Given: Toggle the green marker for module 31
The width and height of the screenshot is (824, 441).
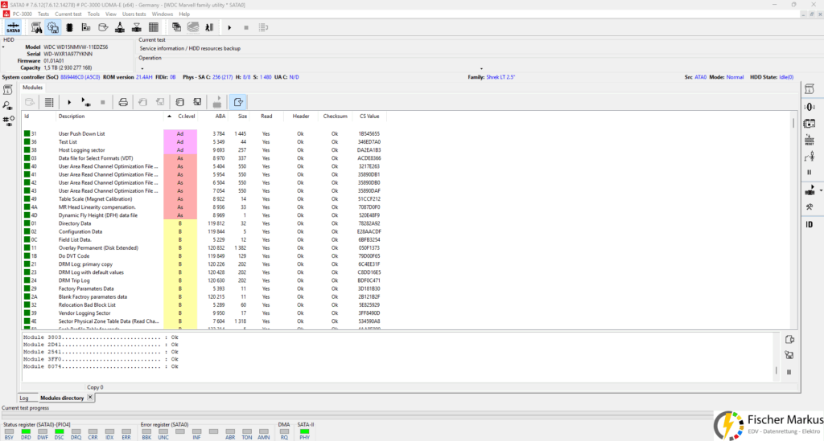Looking at the screenshot, I should point(27,133).
